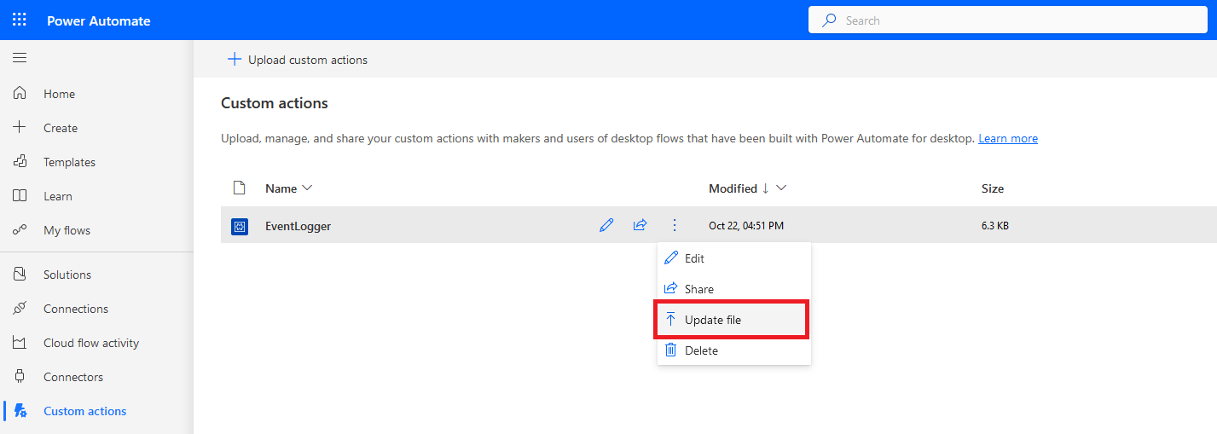This screenshot has height=434, width=1217.
Task: Open Solutions from the left navigation
Action: pos(67,275)
